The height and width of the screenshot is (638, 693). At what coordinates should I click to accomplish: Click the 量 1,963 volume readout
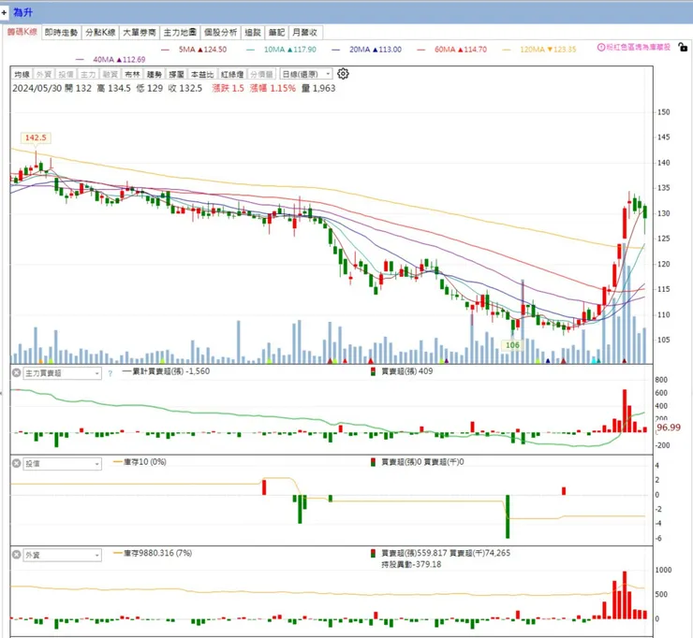point(318,88)
